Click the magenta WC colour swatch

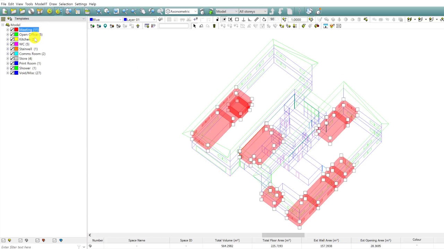[x=16, y=44]
